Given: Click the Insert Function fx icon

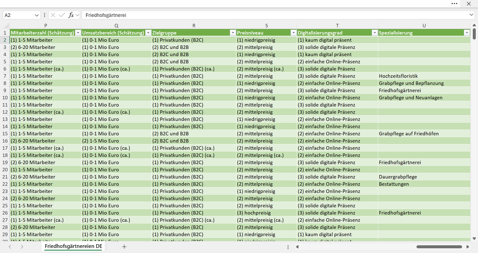Looking at the screenshot, I should tap(71, 15).
